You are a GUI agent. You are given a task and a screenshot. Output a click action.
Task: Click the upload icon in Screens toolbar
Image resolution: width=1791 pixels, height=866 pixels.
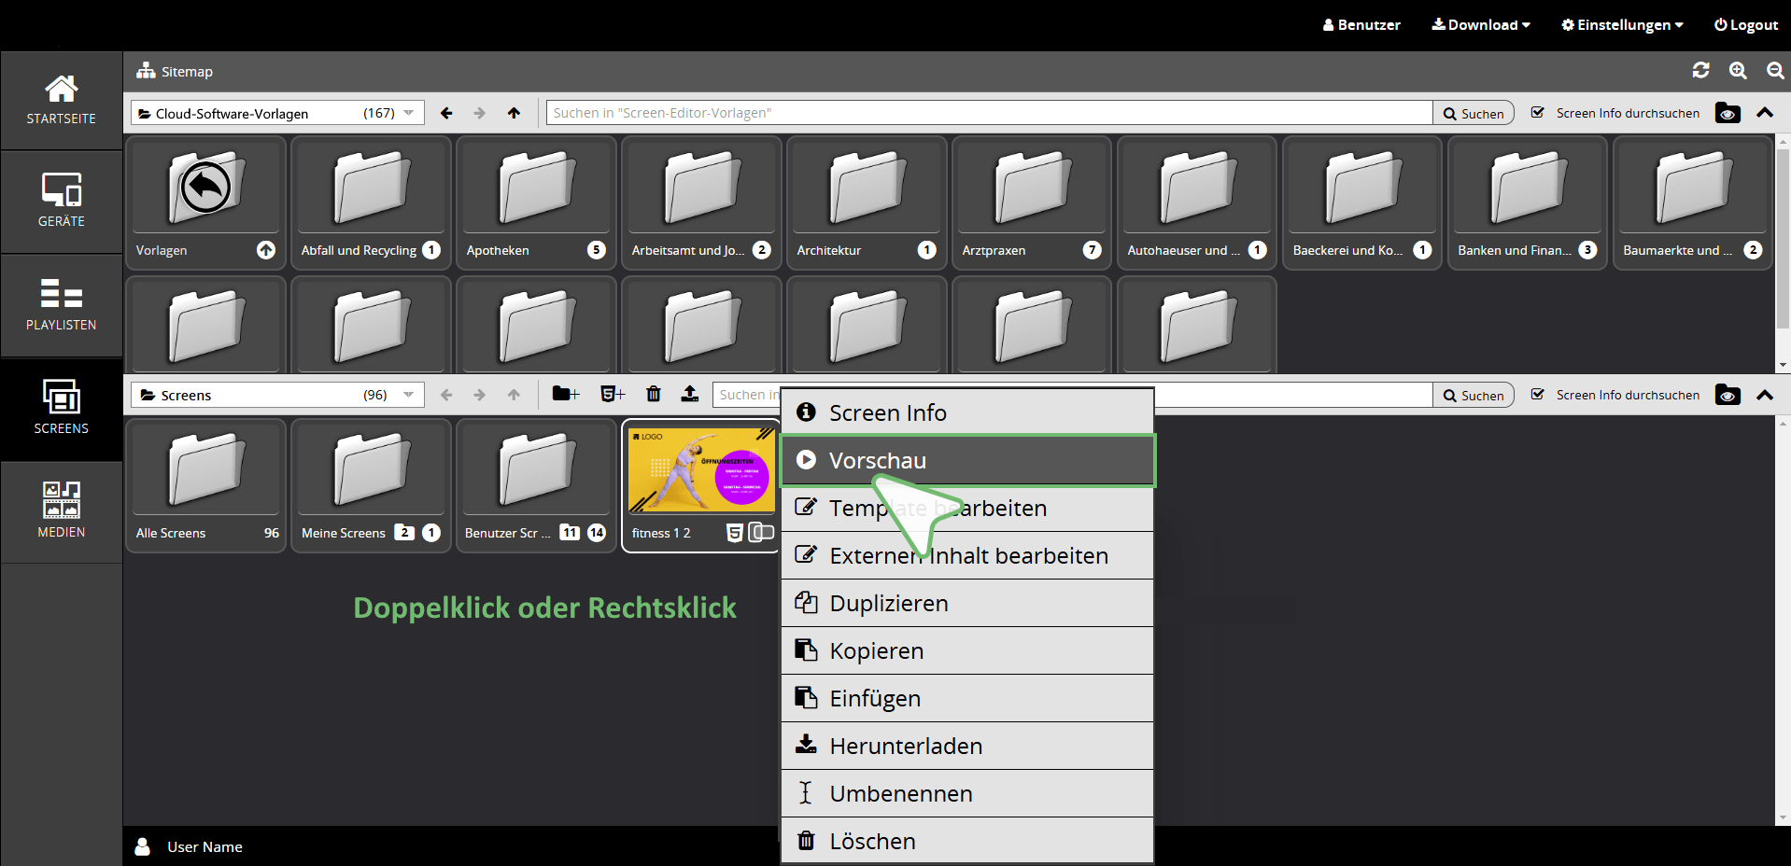pos(689,395)
